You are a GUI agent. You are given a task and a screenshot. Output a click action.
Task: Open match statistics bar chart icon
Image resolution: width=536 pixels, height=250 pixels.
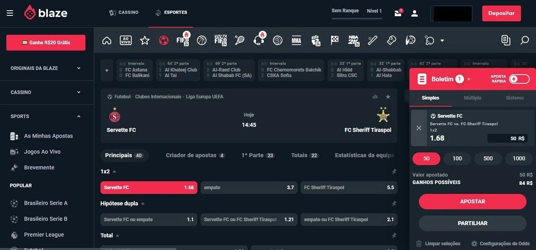point(375,96)
